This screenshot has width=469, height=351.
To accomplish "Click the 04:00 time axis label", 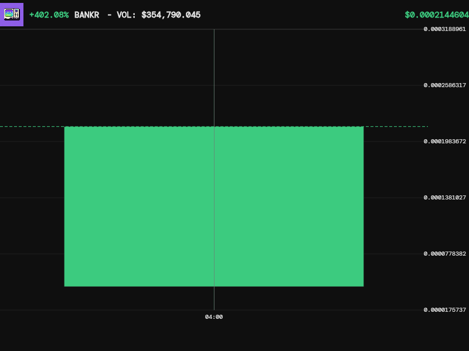I will (214, 317).
